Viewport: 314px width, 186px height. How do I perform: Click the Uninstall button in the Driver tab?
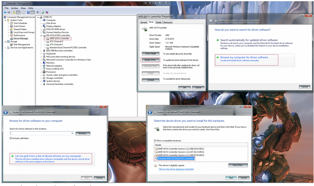coord(151,80)
